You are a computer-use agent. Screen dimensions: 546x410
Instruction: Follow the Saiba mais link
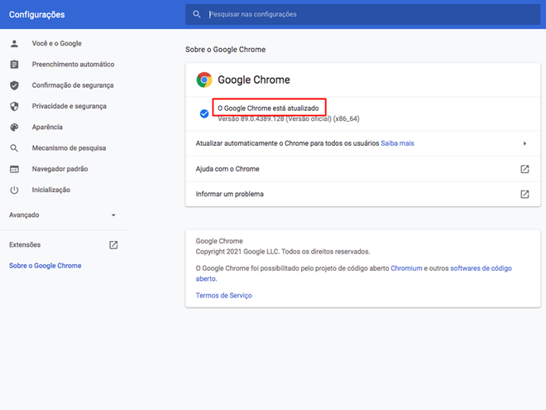point(397,143)
